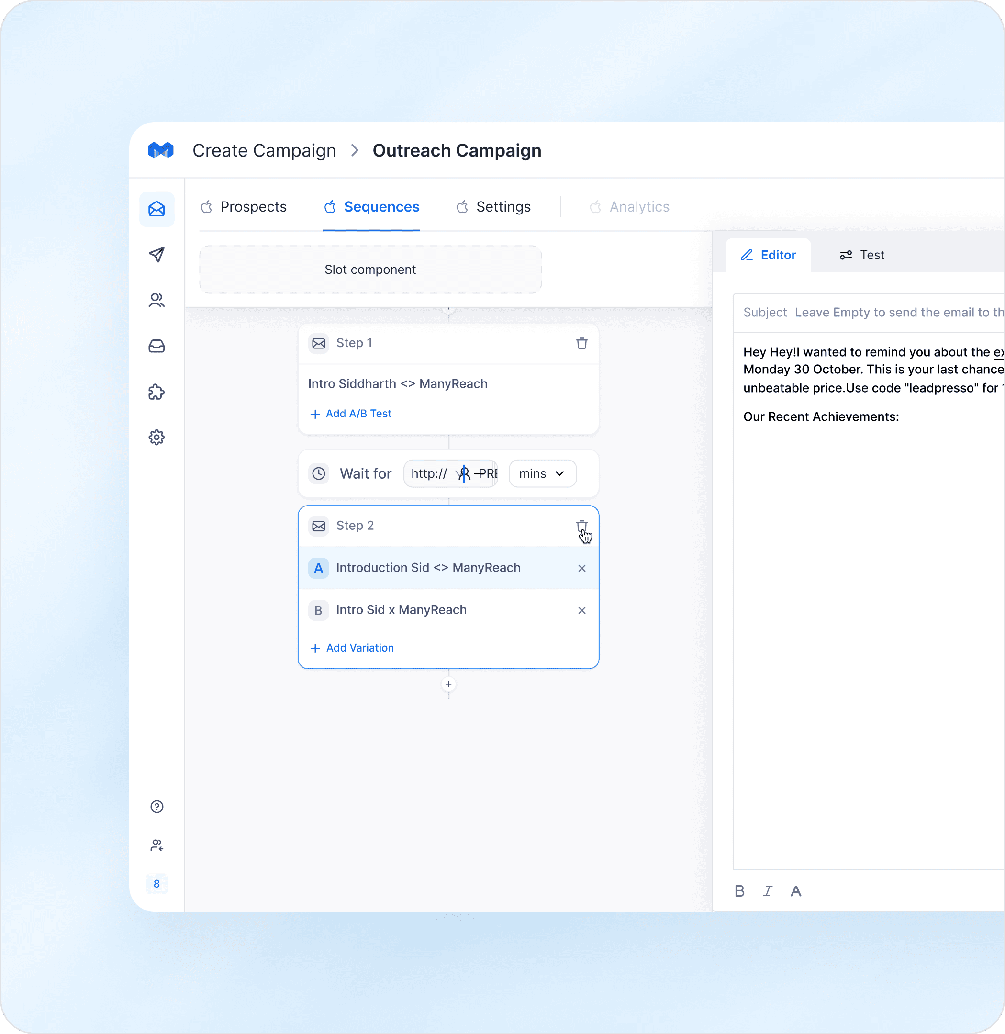Viewport: 1005px width, 1034px height.
Task: Delete Step 1 with trash icon
Action: 581,343
